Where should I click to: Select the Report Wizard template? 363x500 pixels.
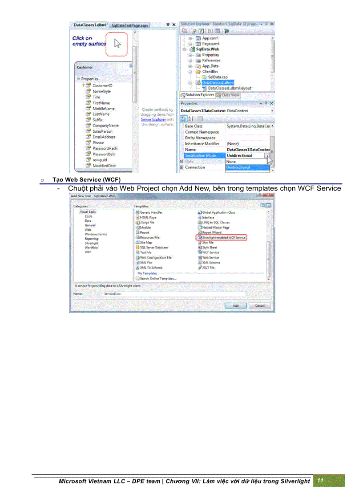coord(214,232)
